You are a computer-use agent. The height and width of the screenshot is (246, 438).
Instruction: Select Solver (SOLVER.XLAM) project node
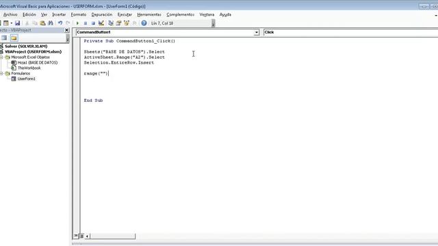point(26,46)
